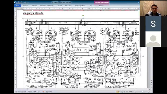Click the horizontal scrollbar thumb
Image resolution: width=167 pixels, height=94 pixels.
pyautogui.click(x=88, y=89)
